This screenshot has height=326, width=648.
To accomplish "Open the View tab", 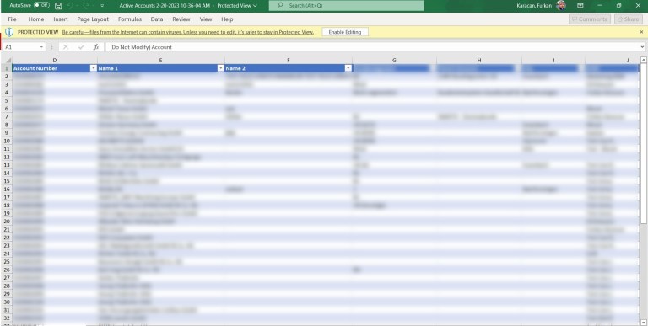I will [206, 19].
